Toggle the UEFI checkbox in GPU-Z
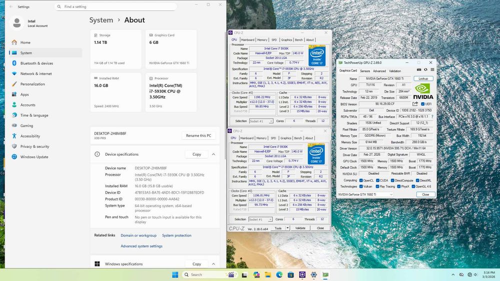This screenshot has height=281, width=500. [x=423, y=104]
